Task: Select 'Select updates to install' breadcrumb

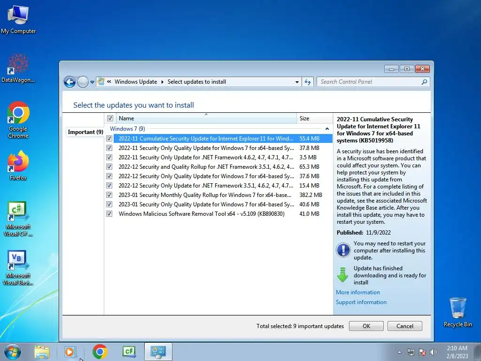Action: [x=197, y=82]
